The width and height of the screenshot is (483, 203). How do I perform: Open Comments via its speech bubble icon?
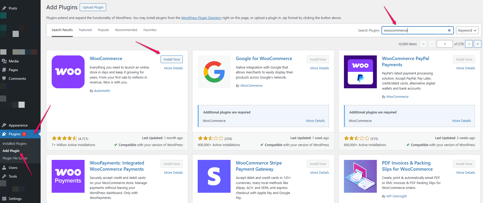click(4, 79)
